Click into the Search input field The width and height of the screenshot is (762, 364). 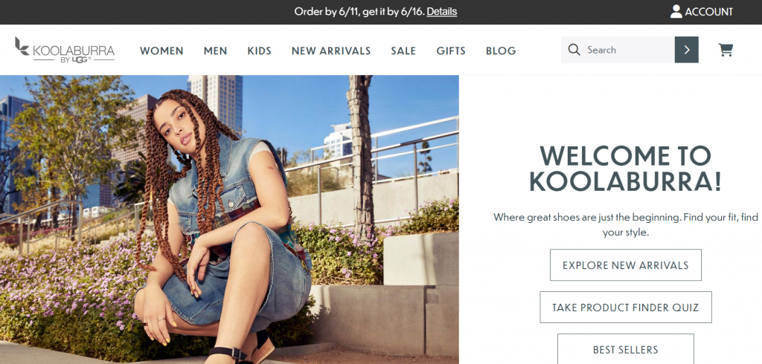(627, 50)
